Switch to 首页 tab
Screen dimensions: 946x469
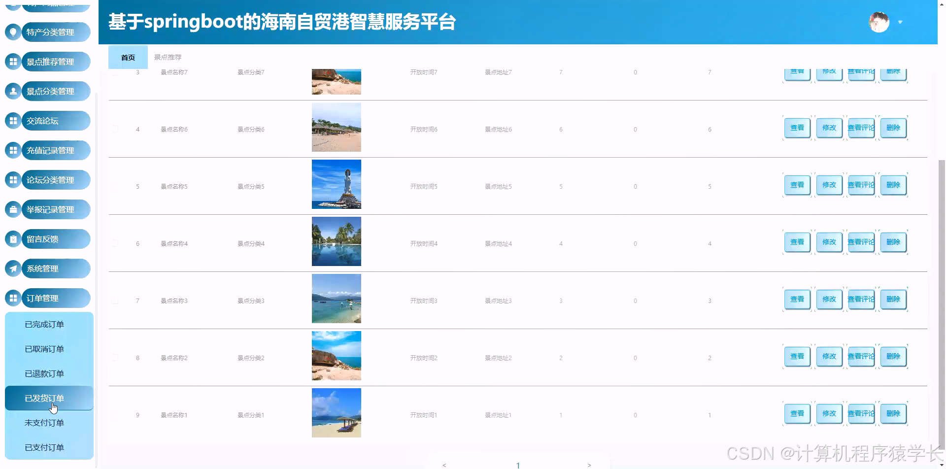point(128,57)
